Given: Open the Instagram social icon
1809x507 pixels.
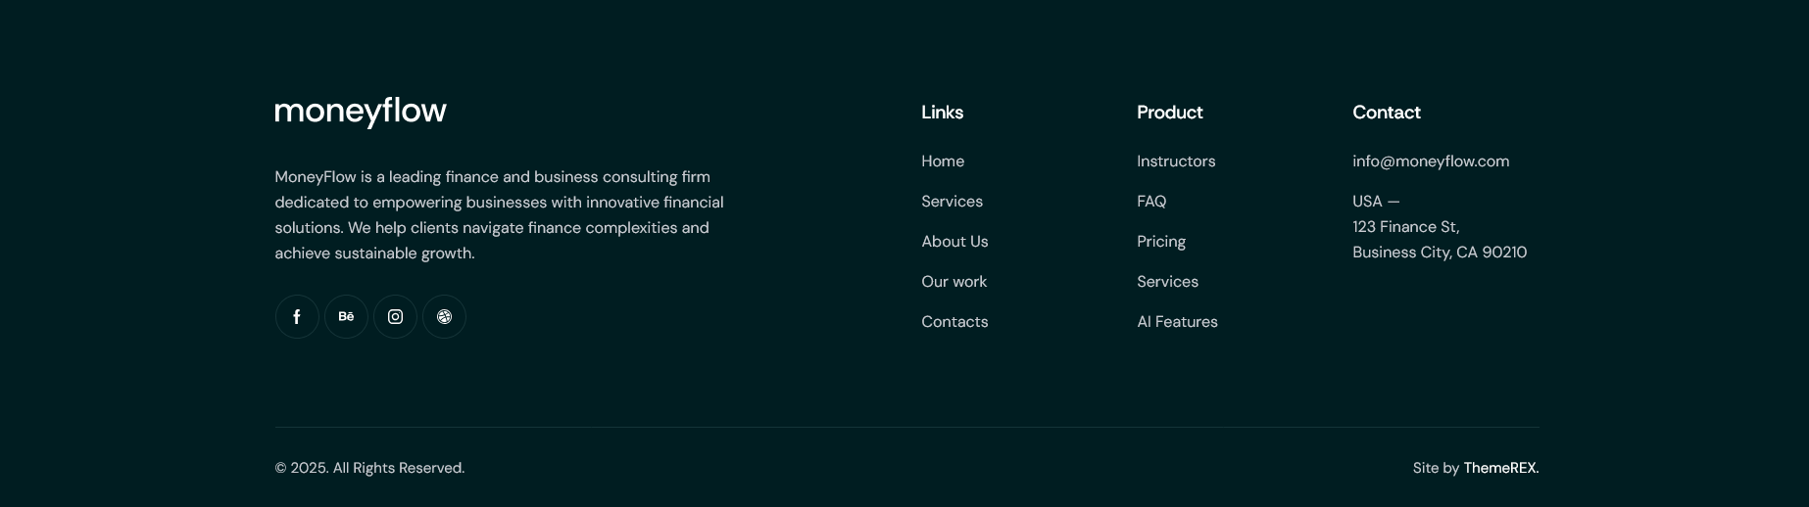Looking at the screenshot, I should (395, 317).
